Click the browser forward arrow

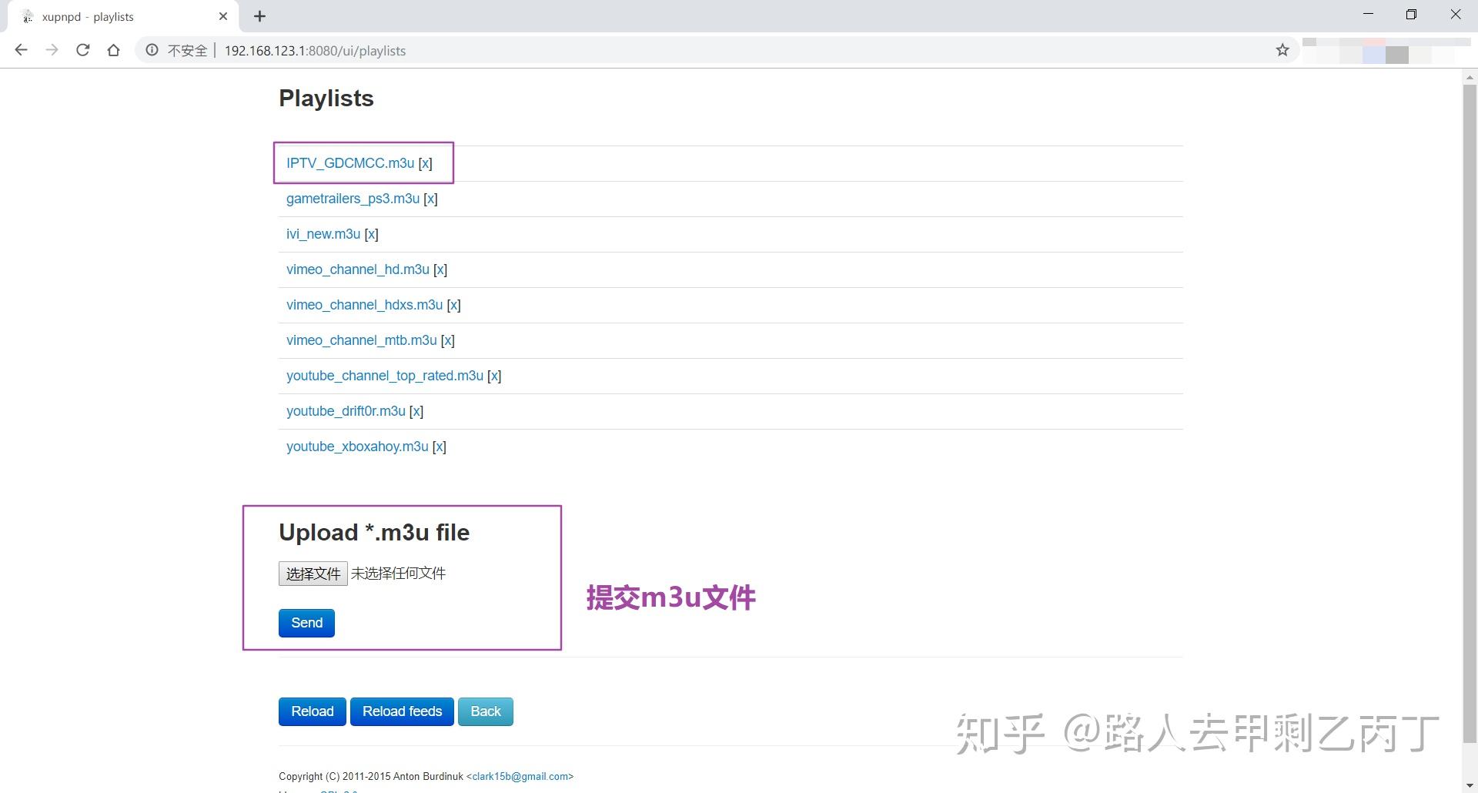pos(52,50)
